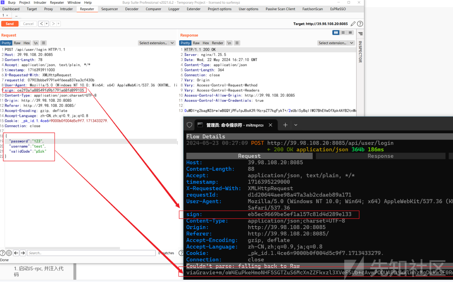Expand request Select extension dropdown
The width and height of the screenshot is (453, 282).
(157, 43)
